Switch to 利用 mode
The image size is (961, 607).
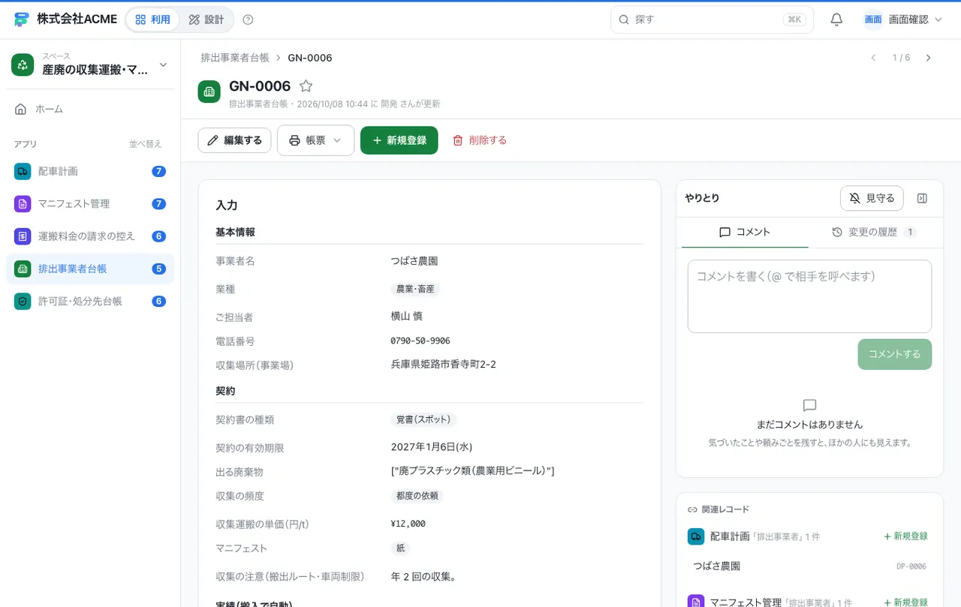[153, 20]
